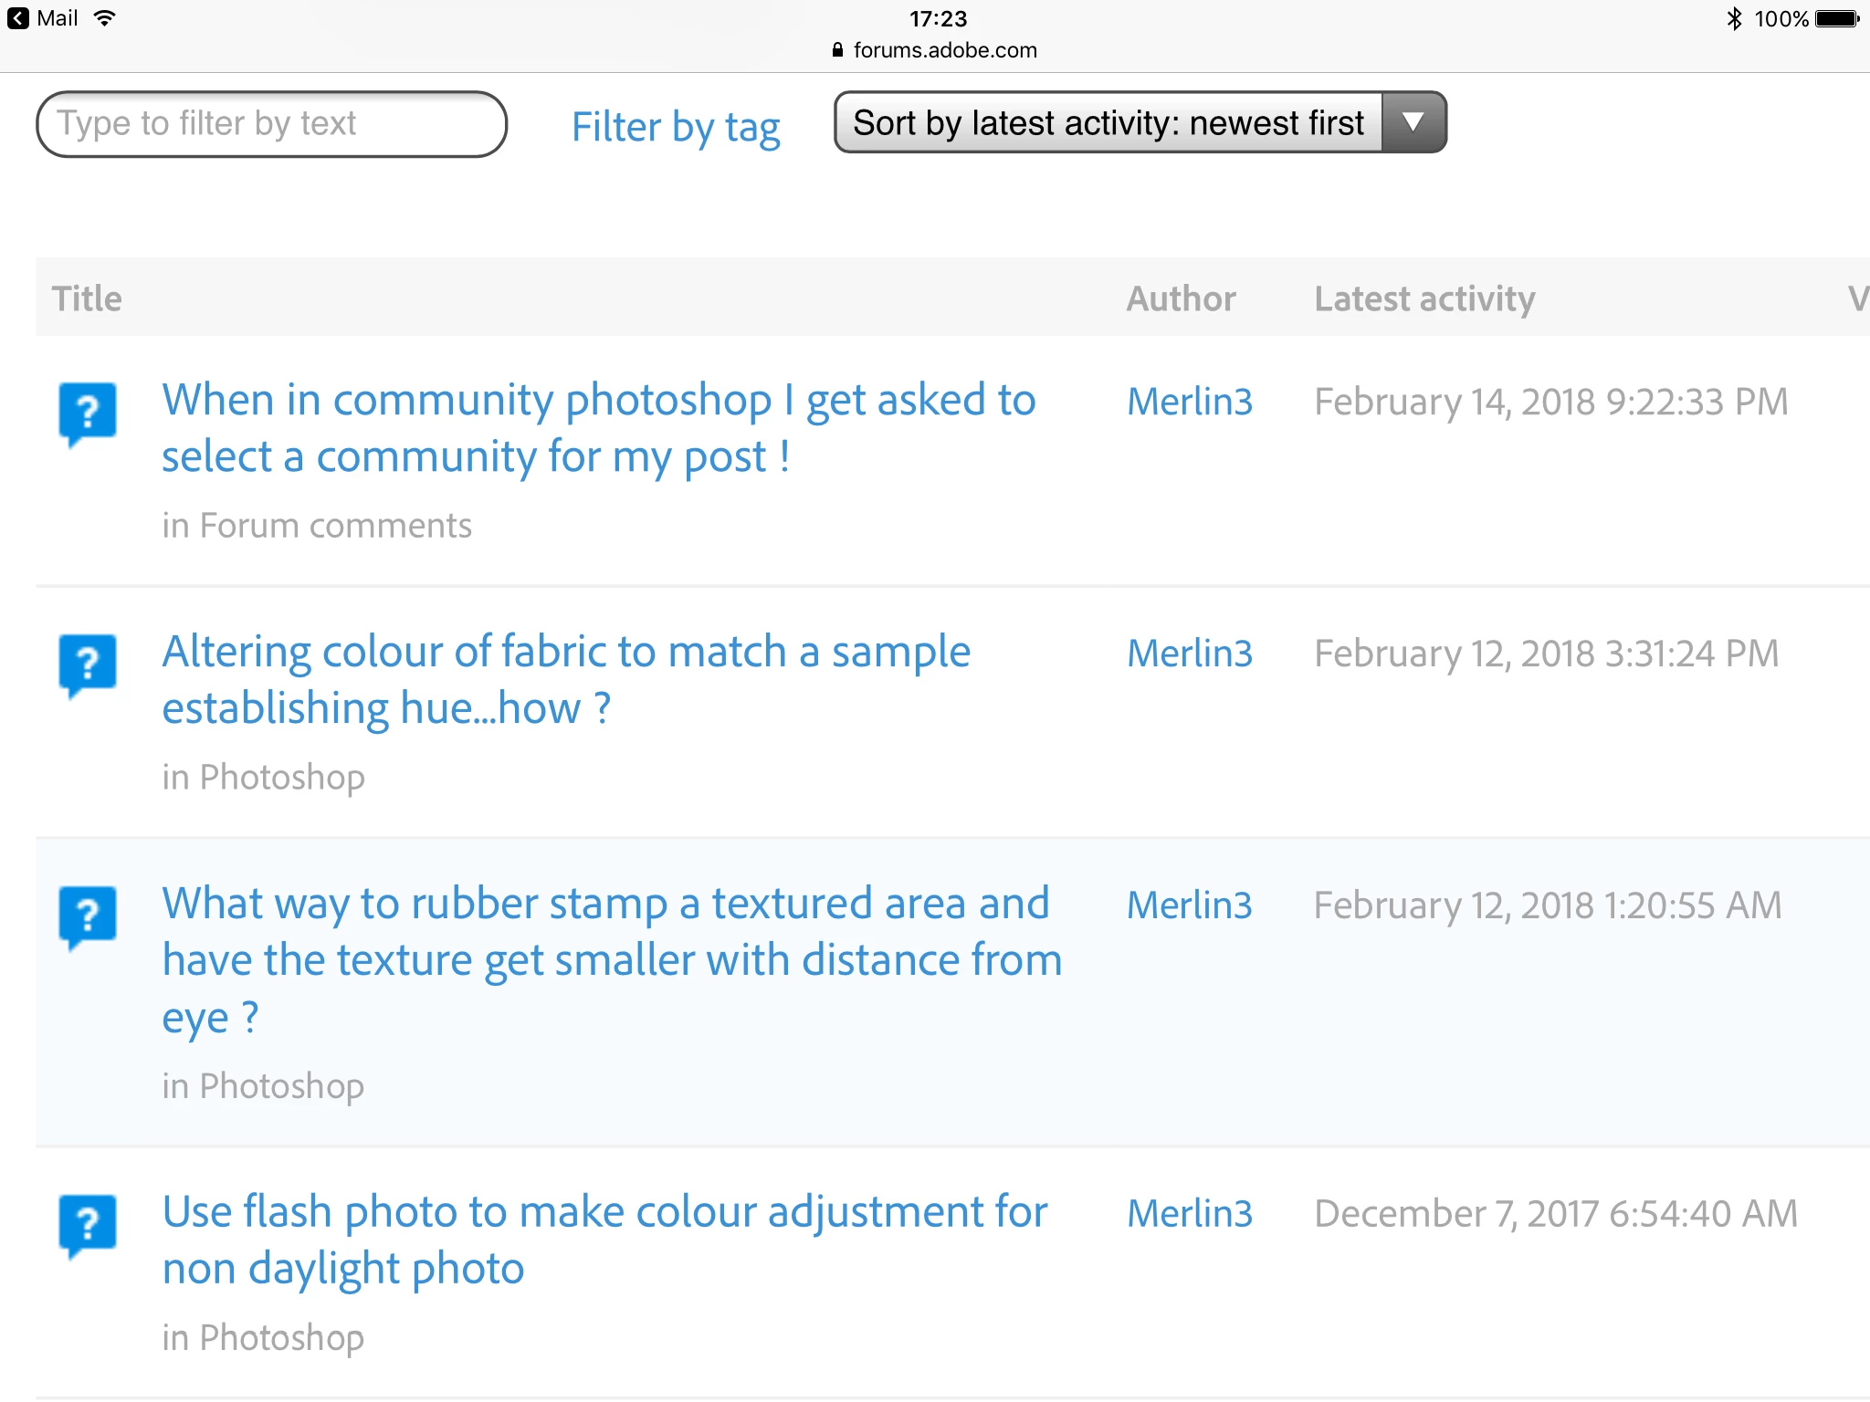Open Merlin3 profile on first row
1870x1402 pixels.
point(1190,402)
